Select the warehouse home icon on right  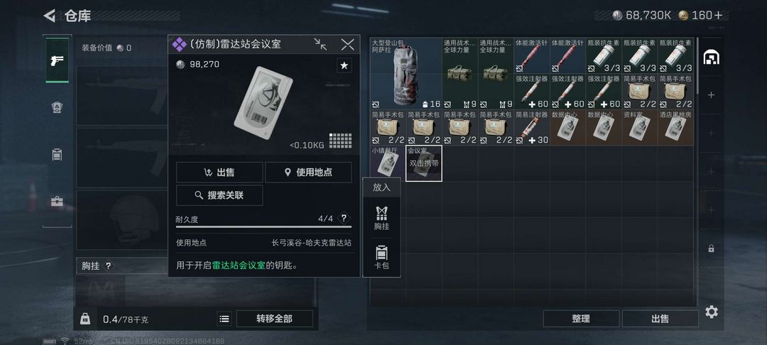coord(711,57)
